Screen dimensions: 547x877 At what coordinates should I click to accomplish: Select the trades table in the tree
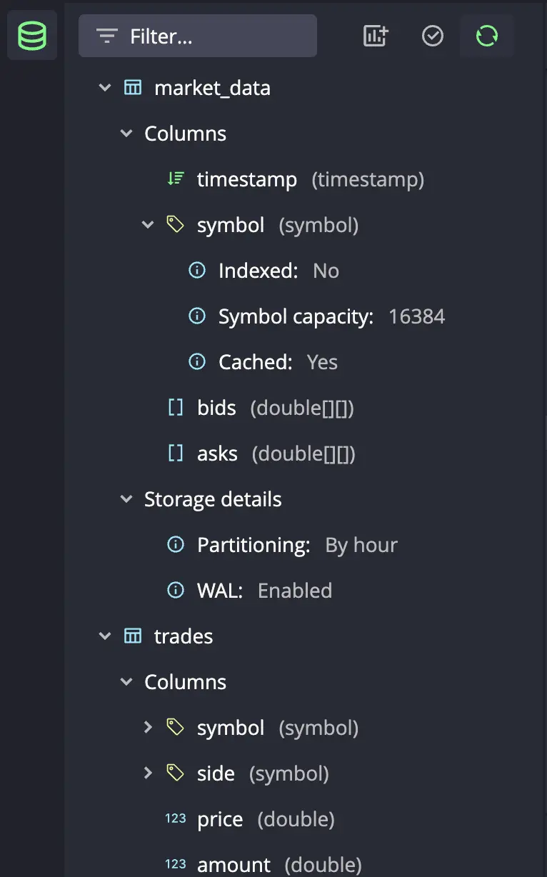coord(184,636)
